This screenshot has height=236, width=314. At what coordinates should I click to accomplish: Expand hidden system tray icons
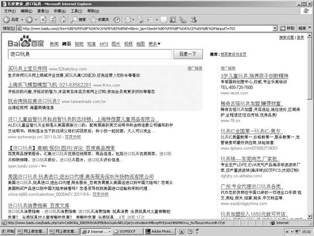coord(287,231)
